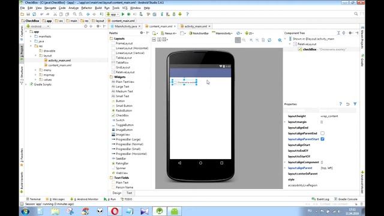Click the Help question mark in main toolbar

187,14
